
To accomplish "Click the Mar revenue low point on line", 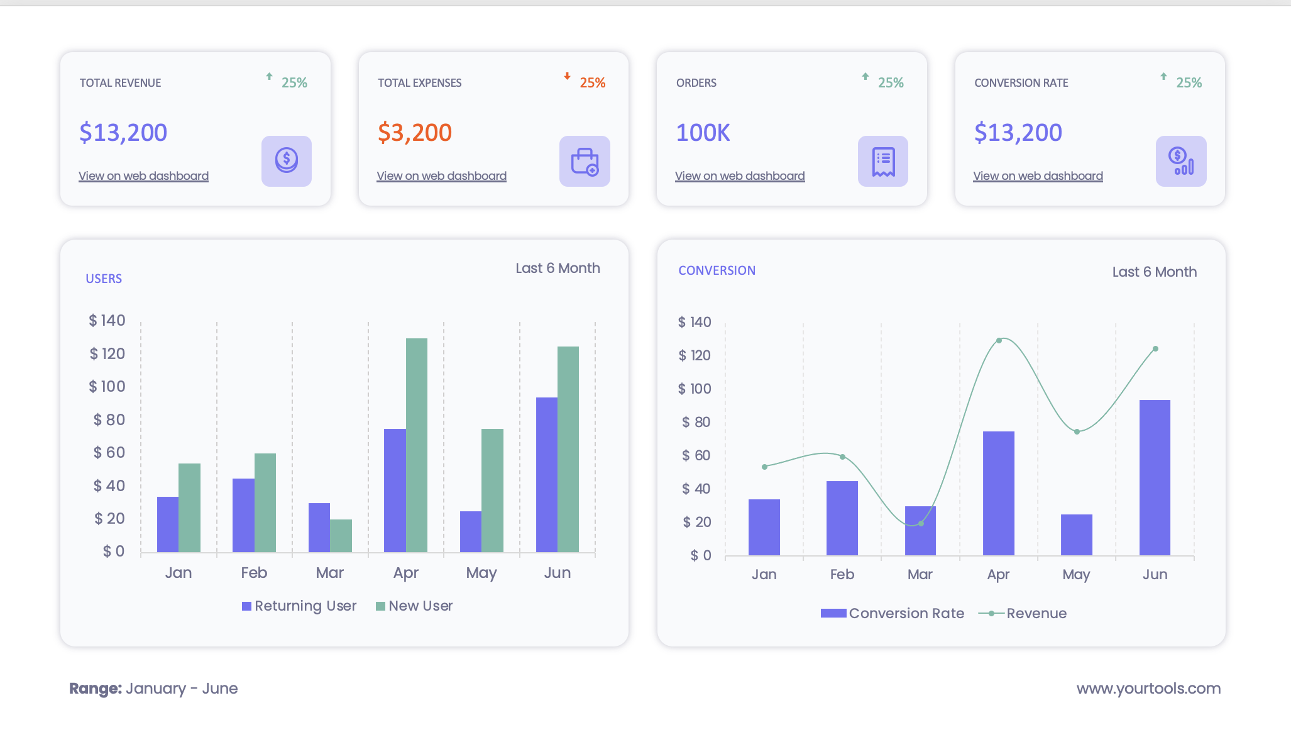I will click(x=921, y=523).
